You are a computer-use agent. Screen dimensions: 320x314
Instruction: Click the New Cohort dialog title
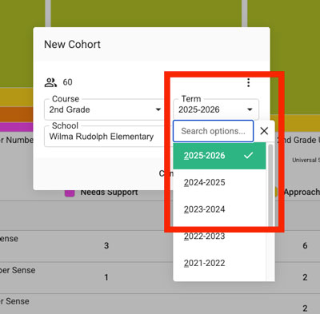pos(72,45)
